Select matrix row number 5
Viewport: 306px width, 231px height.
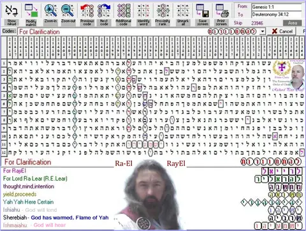4,96
